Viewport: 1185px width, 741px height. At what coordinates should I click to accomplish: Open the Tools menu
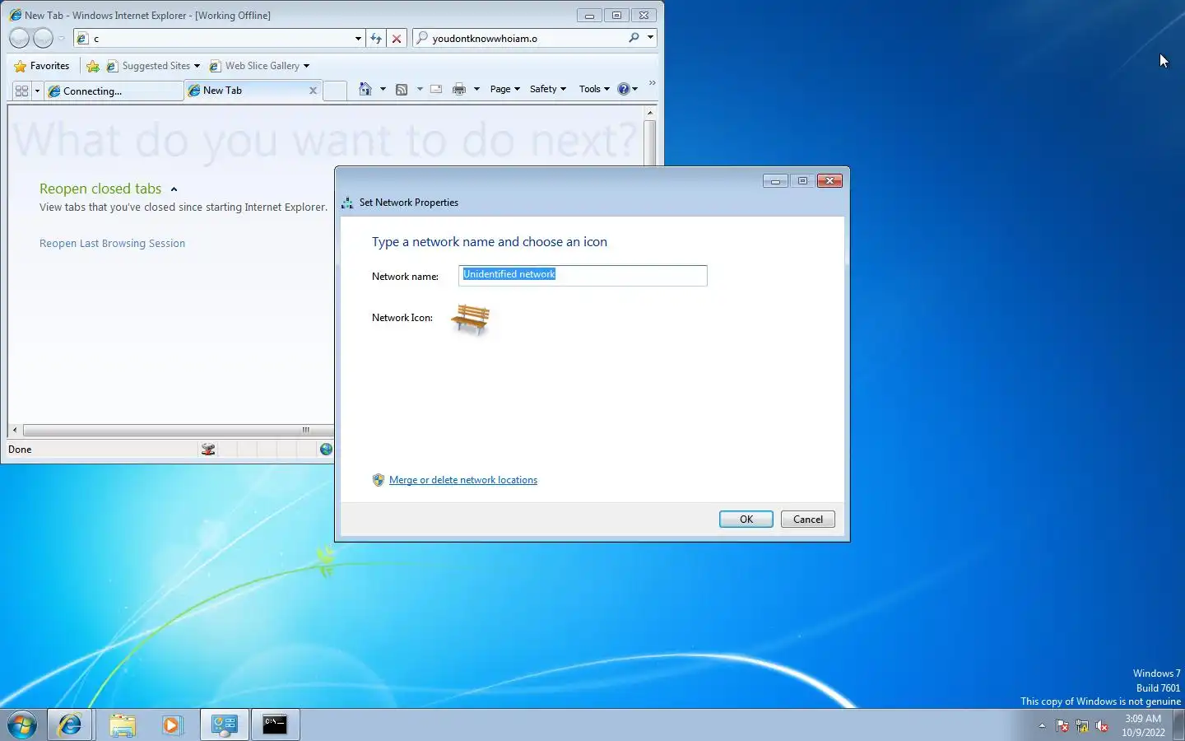(x=594, y=89)
